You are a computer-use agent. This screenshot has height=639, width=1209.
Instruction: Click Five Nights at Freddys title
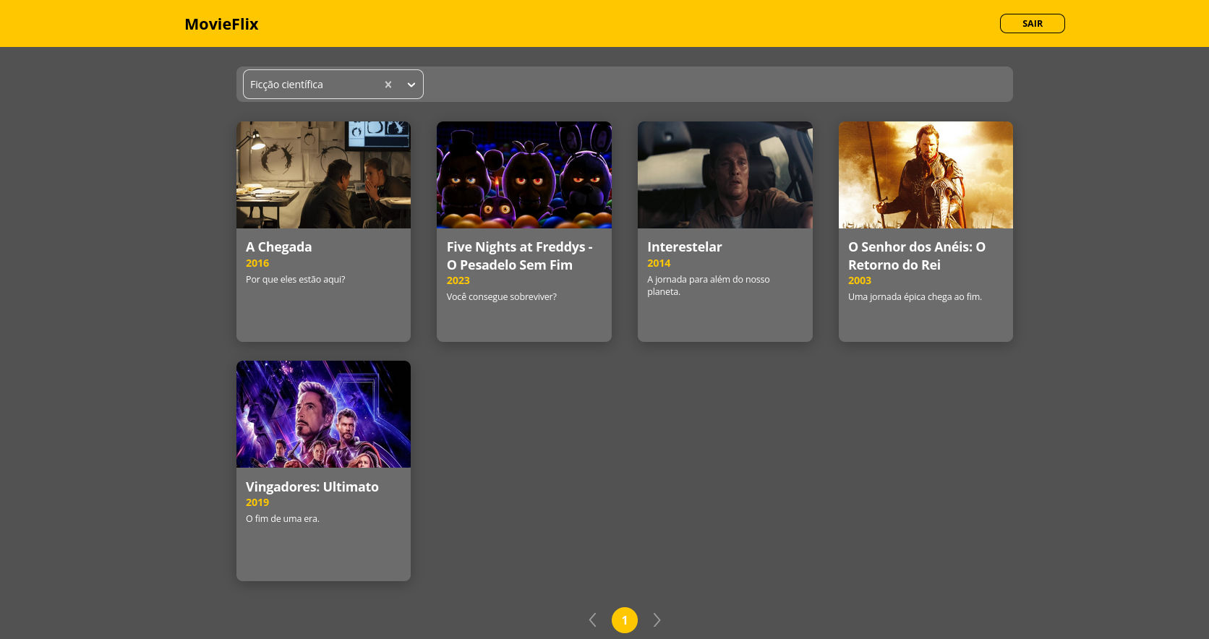[519, 256]
